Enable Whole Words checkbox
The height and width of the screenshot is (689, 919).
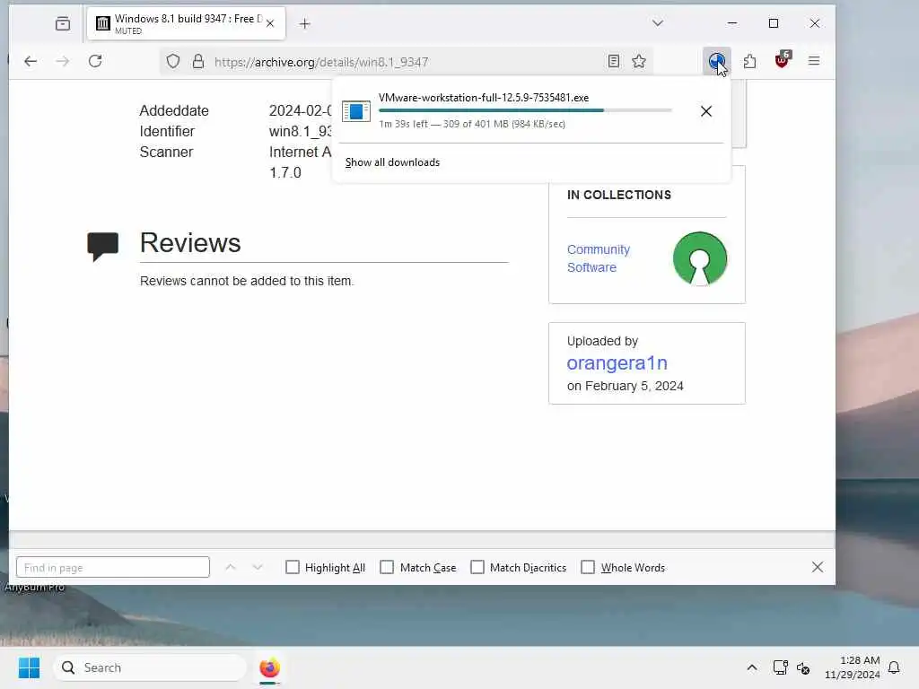587,567
